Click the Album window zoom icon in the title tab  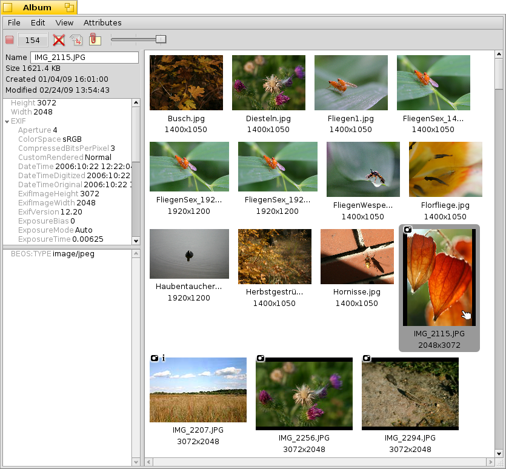point(69,7)
